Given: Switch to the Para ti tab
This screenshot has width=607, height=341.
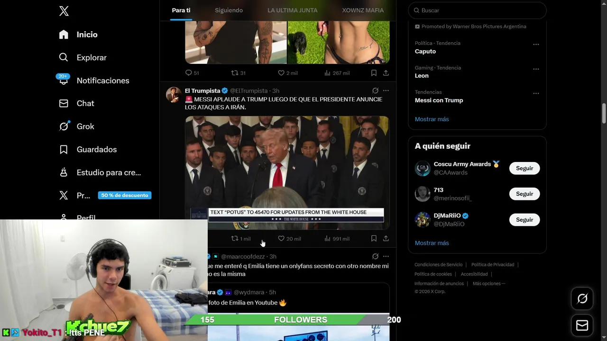Looking at the screenshot, I should 181,10.
